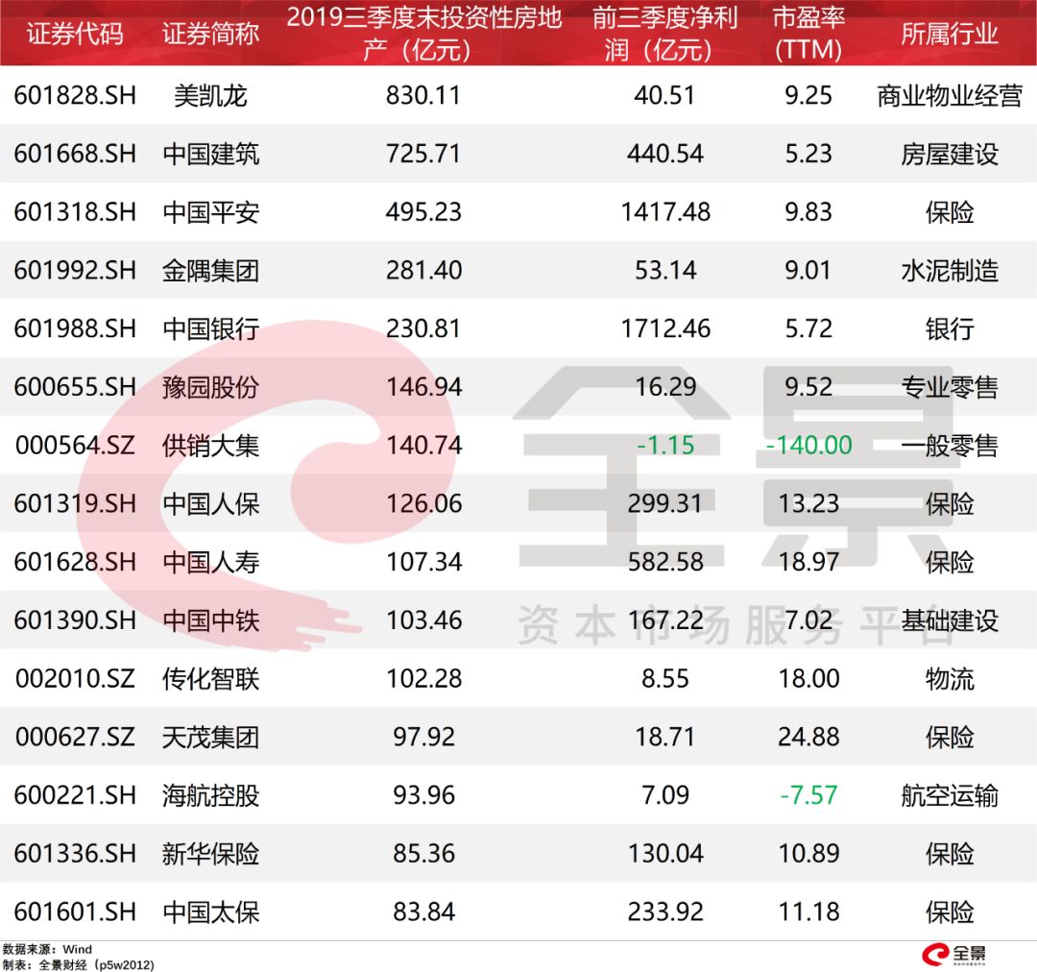Select the name 供销大集

(210, 446)
